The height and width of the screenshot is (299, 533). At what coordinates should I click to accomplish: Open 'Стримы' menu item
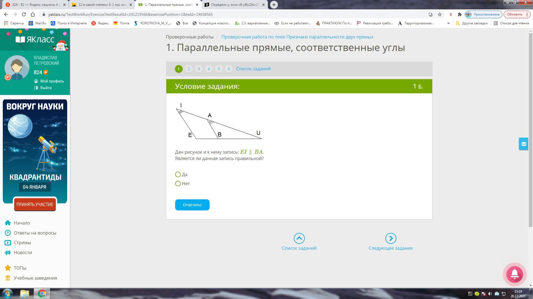(18, 243)
